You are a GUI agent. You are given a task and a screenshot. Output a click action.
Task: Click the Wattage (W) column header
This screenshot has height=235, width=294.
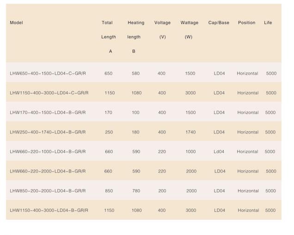(x=190, y=30)
